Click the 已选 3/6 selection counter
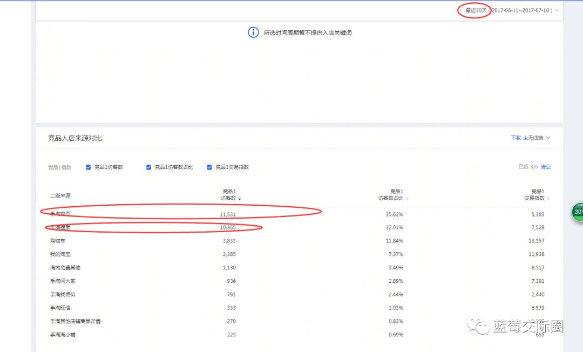This screenshot has width=583, height=352. 528,167
